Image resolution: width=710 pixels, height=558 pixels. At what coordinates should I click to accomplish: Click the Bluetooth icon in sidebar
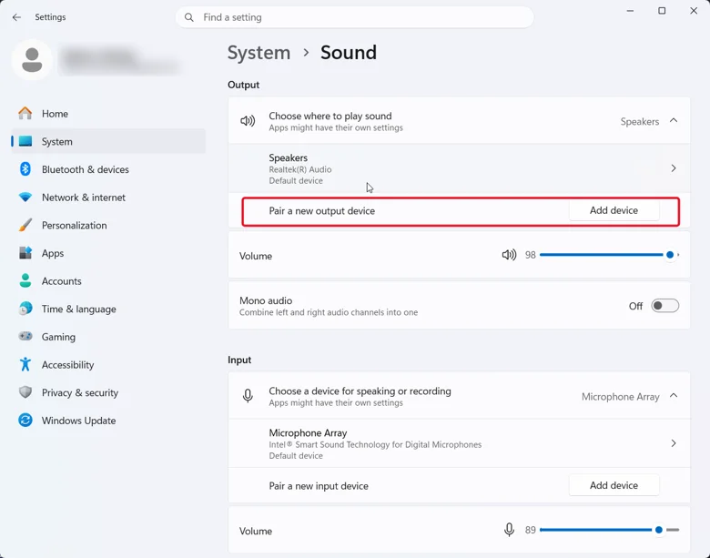tap(25, 169)
